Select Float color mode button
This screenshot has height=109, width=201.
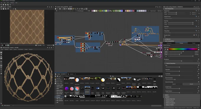[x=166, y=54]
